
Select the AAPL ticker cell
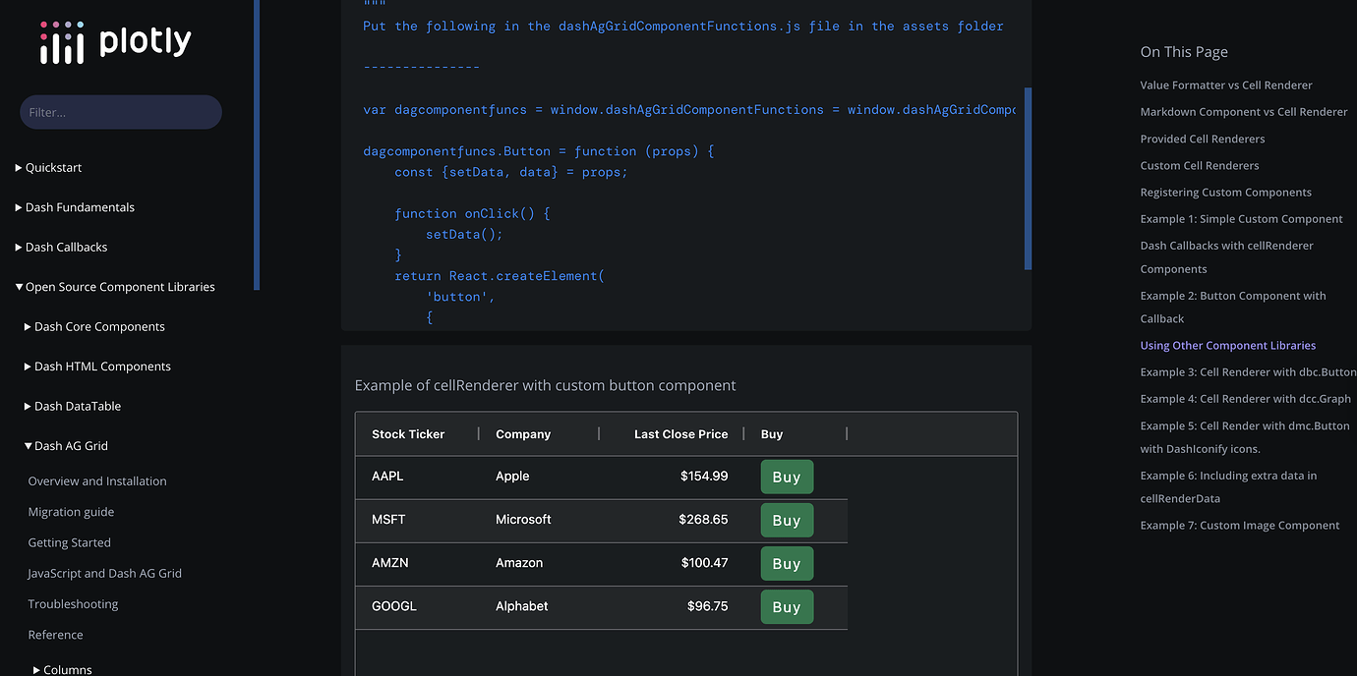tap(417, 477)
